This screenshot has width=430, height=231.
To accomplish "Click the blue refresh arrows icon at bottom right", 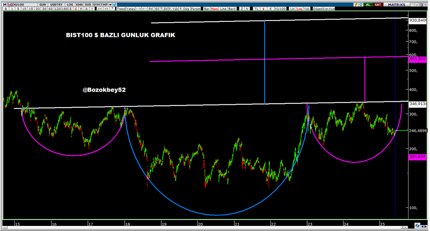I will (x=418, y=225).
